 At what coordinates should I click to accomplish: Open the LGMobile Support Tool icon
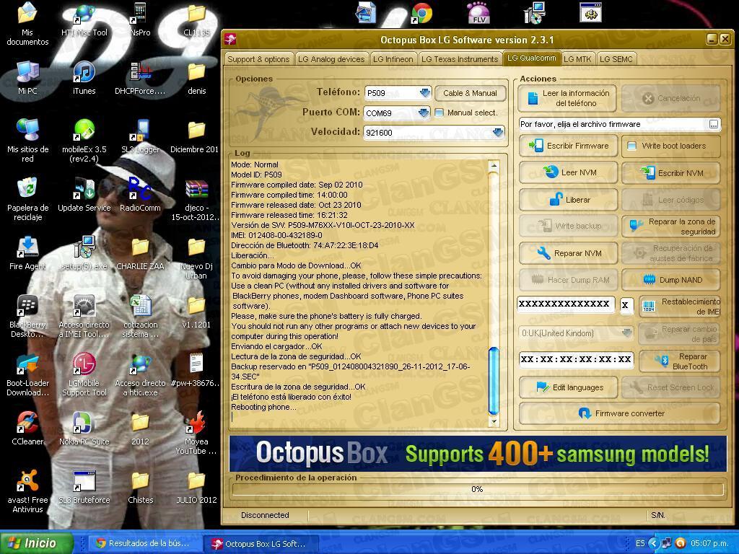84,374
